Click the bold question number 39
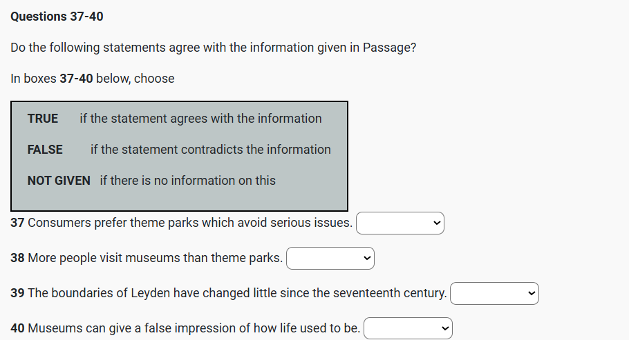 (x=18, y=294)
